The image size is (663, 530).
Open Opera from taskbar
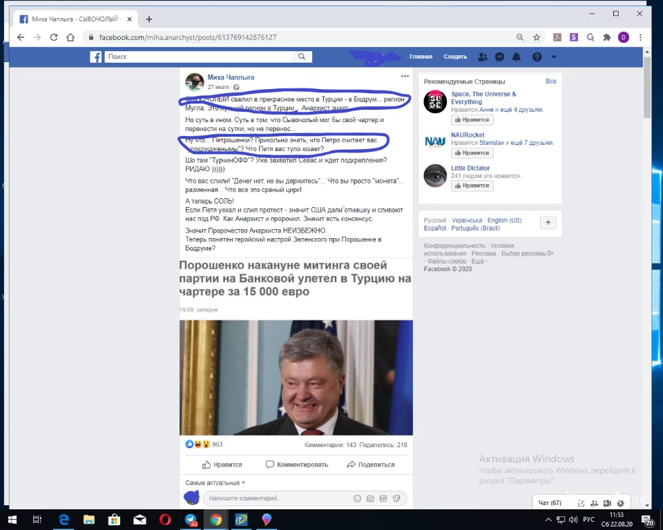point(165,520)
